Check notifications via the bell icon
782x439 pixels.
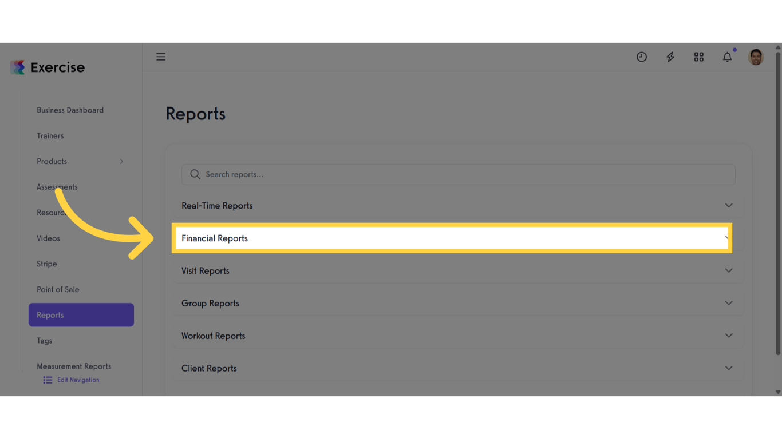(727, 57)
